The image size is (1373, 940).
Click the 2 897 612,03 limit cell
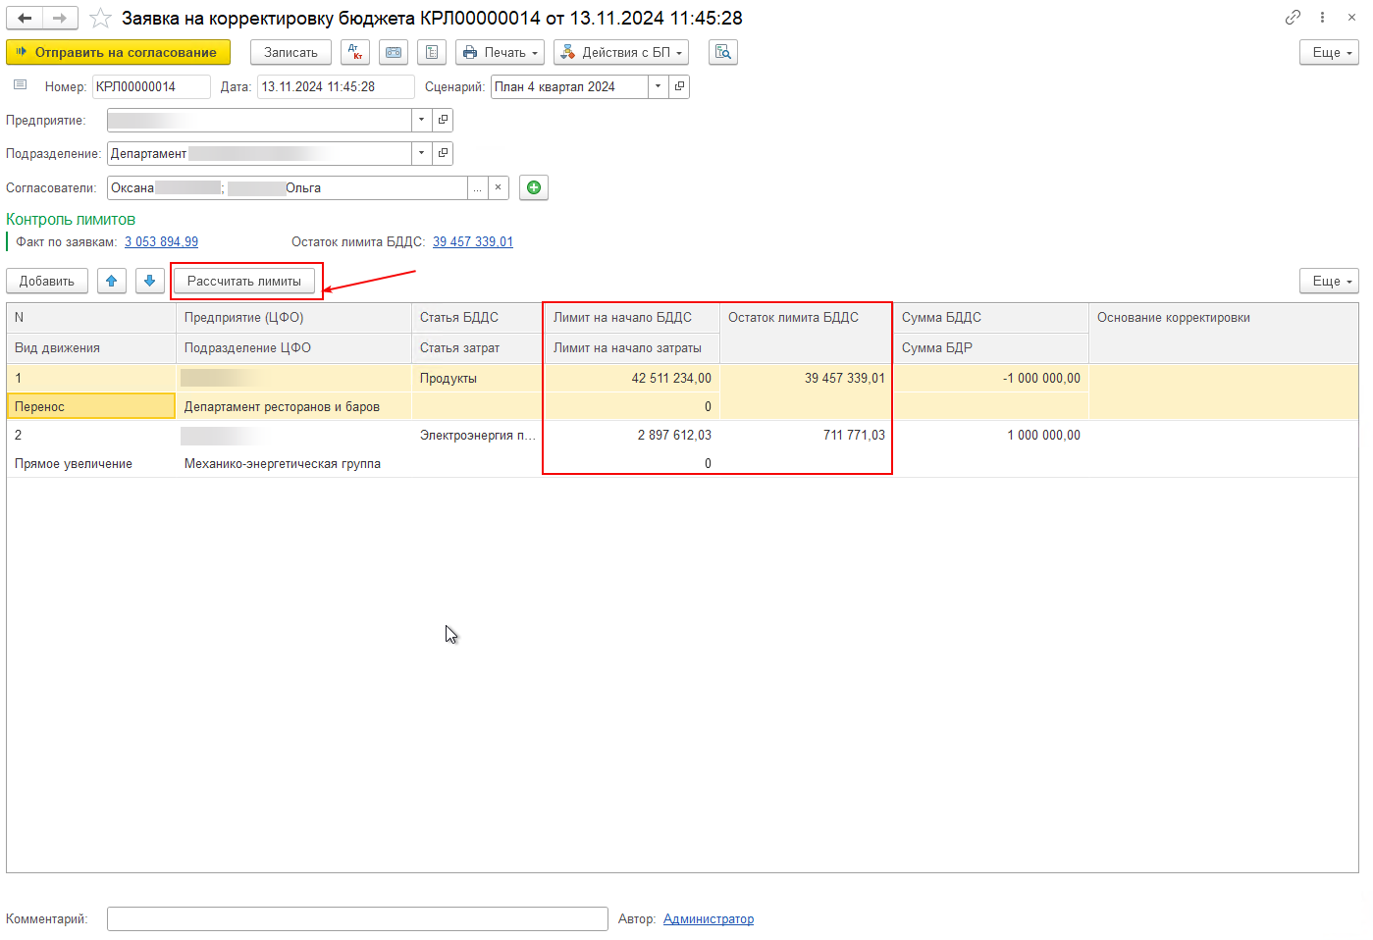[x=632, y=435]
